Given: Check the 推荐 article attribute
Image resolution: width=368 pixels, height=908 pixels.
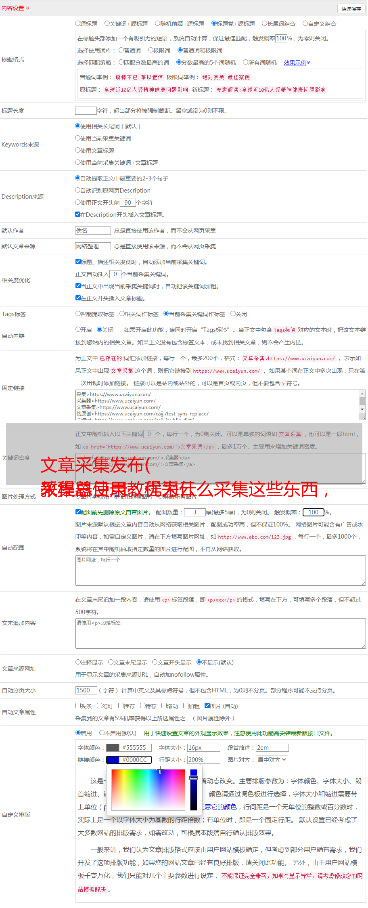Looking at the screenshot, I should pyautogui.click(x=121, y=706).
